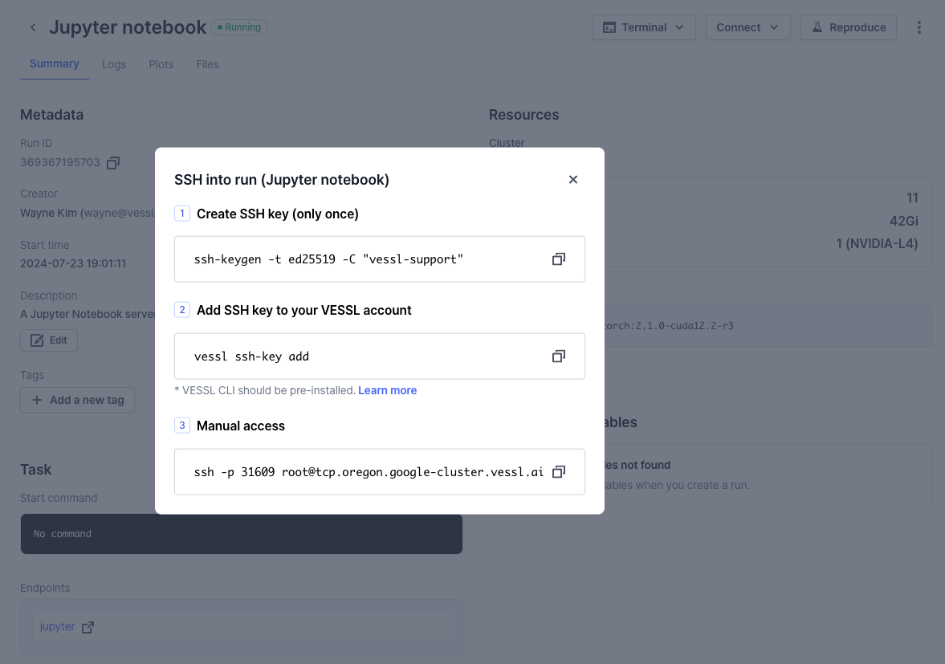The width and height of the screenshot is (945, 664).
Task: Follow the Learn more link
Action: pyautogui.click(x=387, y=390)
